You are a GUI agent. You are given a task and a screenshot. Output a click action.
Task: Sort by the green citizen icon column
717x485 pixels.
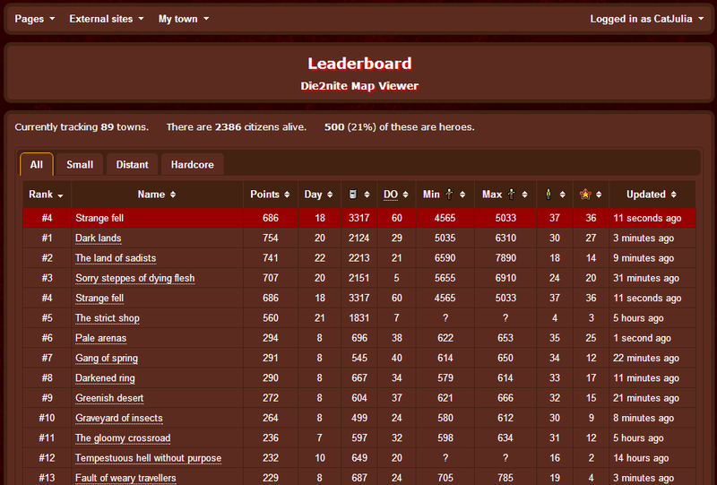(554, 195)
